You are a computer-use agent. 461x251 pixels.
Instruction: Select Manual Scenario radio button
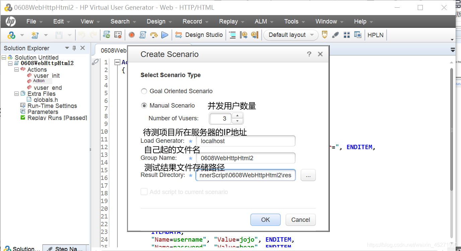pos(144,106)
